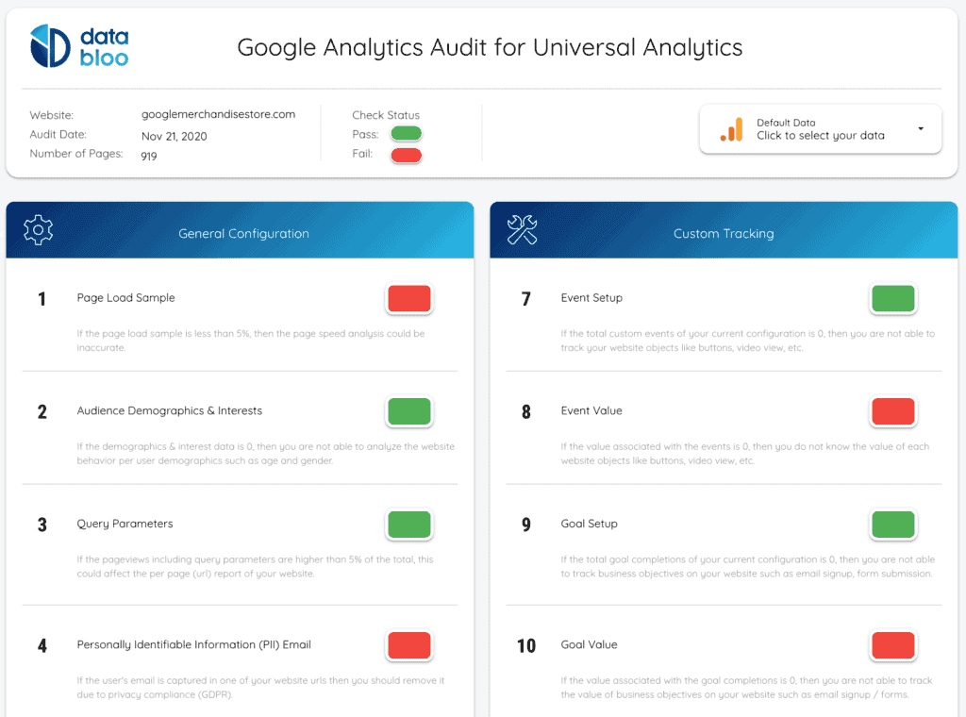This screenshot has height=717, width=966.
Task: Click green status for Goal Setup
Action: point(893,525)
